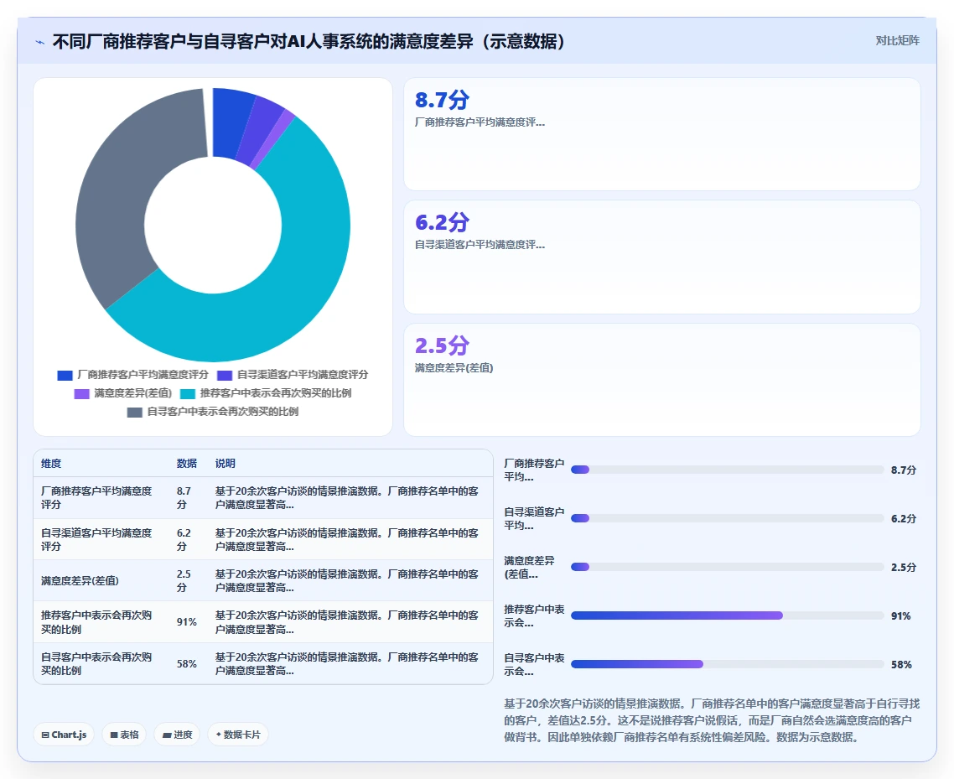This screenshot has height=779, width=954.
Task: Click the summary paragraph about 20余次客户访谈
Action: pos(712,720)
